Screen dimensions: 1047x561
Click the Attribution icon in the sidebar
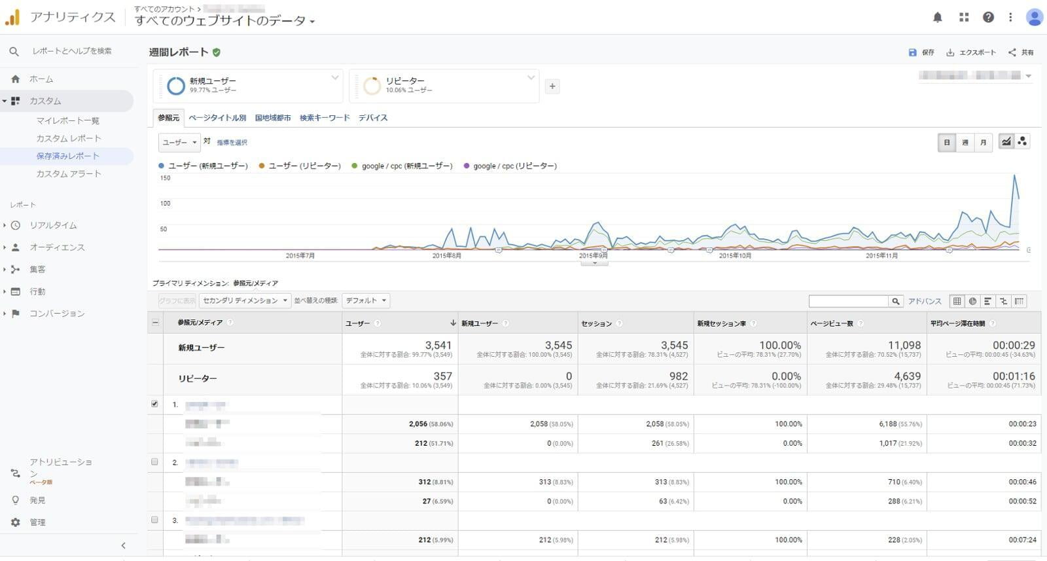point(16,473)
